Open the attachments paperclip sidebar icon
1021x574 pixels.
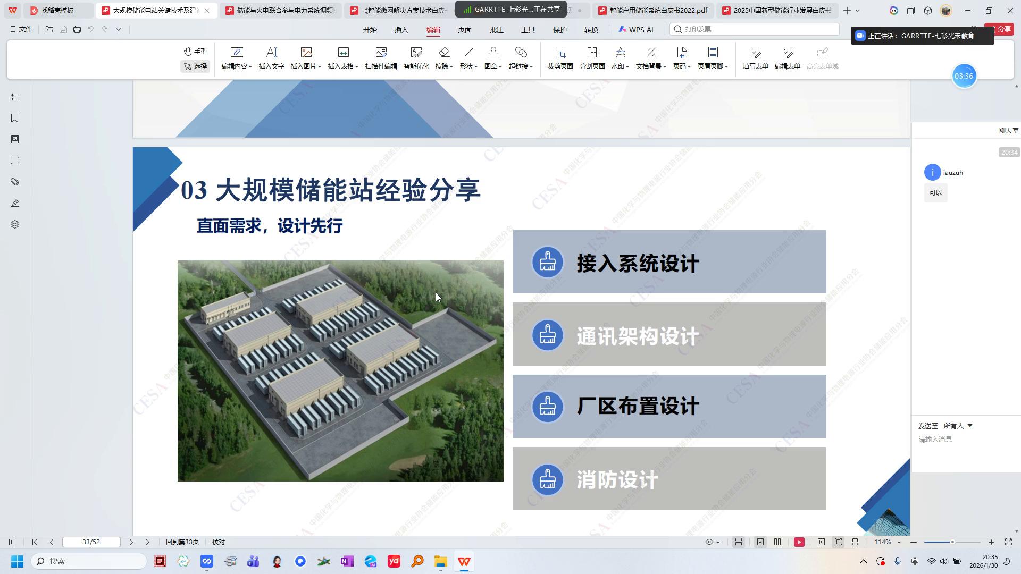click(15, 182)
